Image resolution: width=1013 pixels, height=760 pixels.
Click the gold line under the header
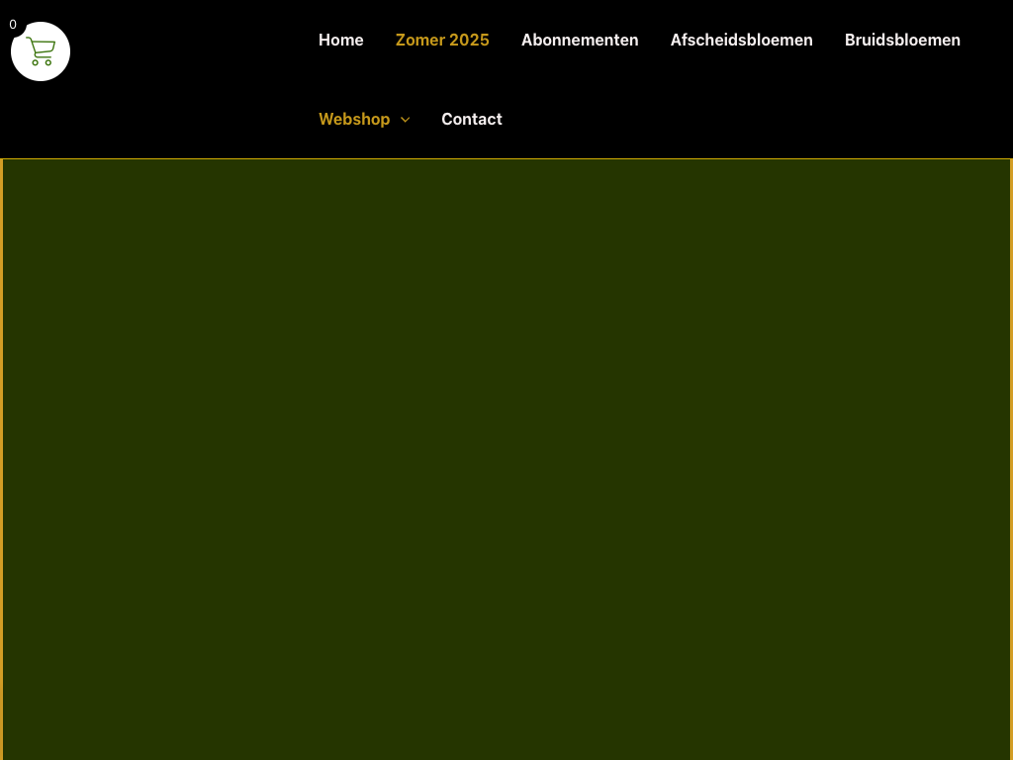click(506, 158)
